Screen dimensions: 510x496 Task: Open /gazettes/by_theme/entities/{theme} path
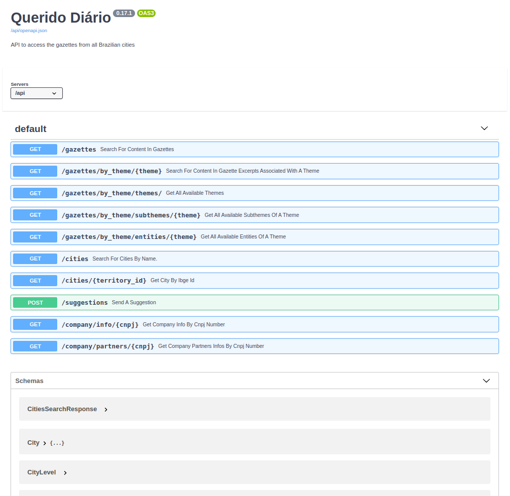129,237
